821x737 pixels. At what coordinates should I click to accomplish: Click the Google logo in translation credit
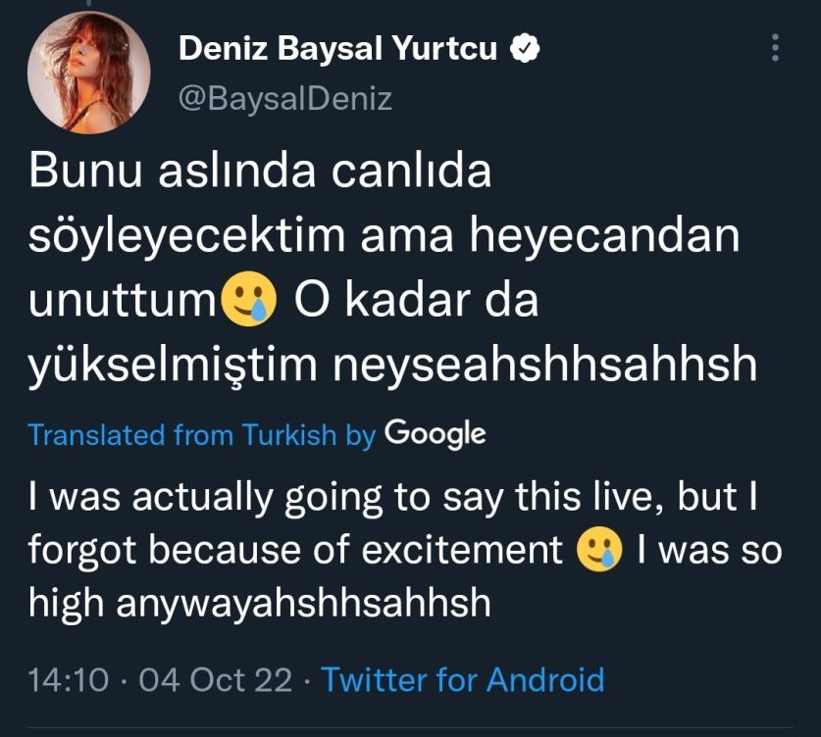(x=436, y=433)
